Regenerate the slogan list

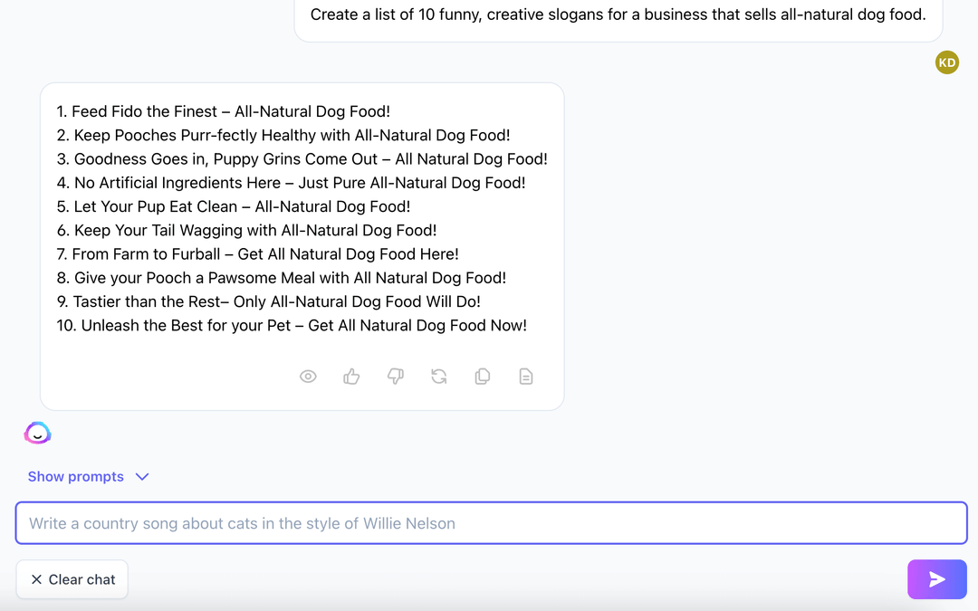(439, 376)
